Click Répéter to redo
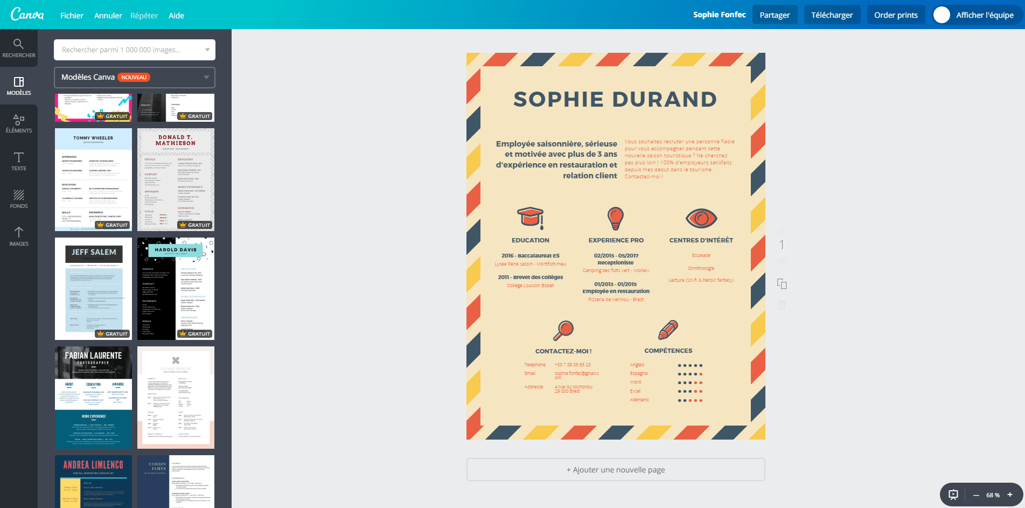 (144, 16)
